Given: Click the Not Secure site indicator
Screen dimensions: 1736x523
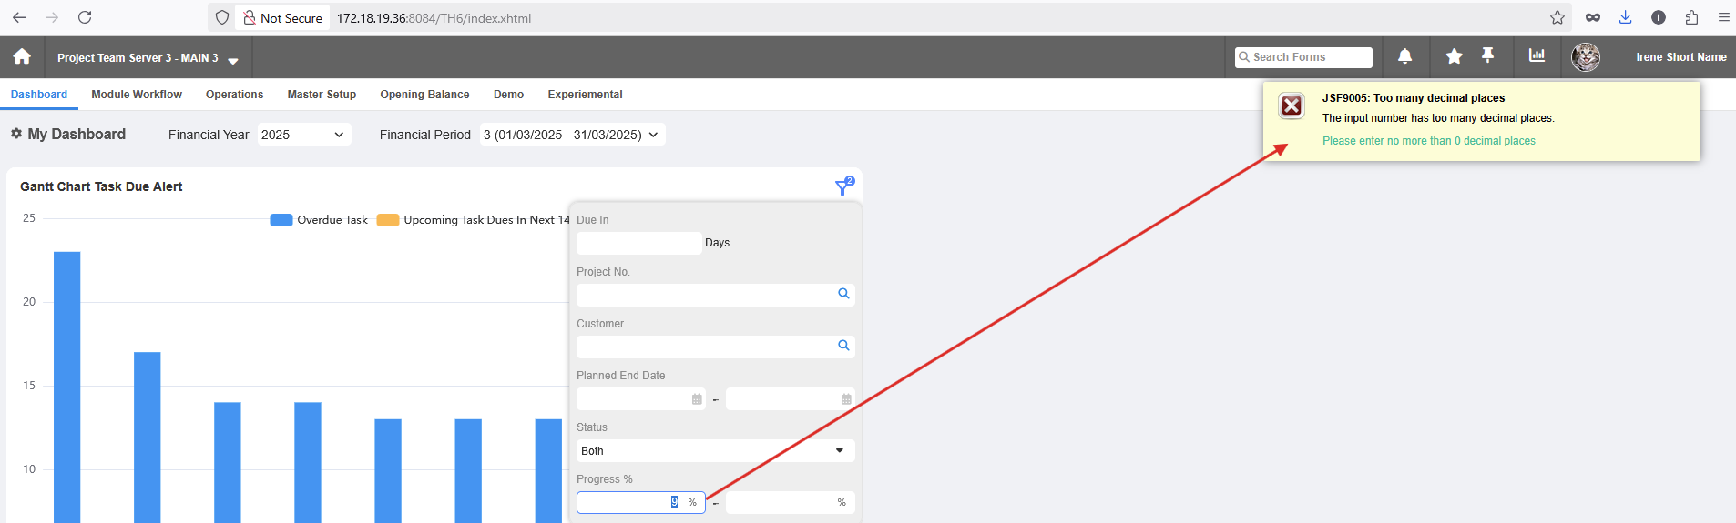Looking at the screenshot, I should click(282, 18).
